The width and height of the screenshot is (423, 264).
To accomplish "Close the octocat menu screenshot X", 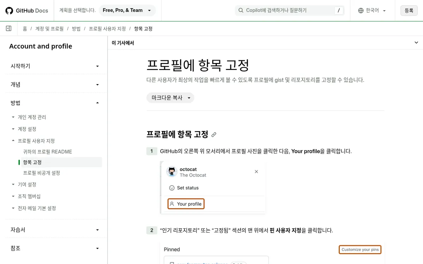I will point(256,171).
